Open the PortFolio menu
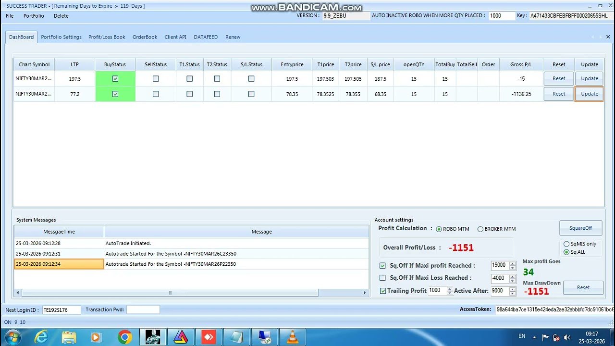The width and height of the screenshot is (615, 346). tap(34, 16)
